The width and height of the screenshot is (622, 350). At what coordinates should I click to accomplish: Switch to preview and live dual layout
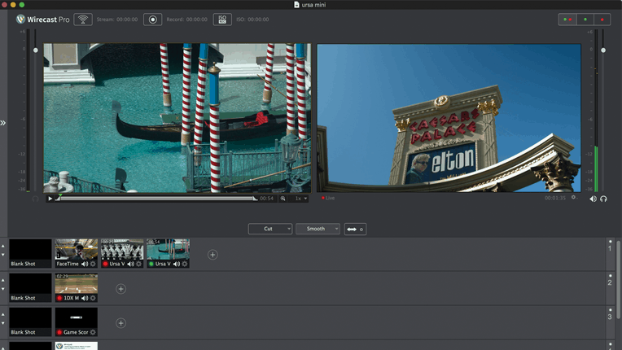pyautogui.click(x=567, y=20)
